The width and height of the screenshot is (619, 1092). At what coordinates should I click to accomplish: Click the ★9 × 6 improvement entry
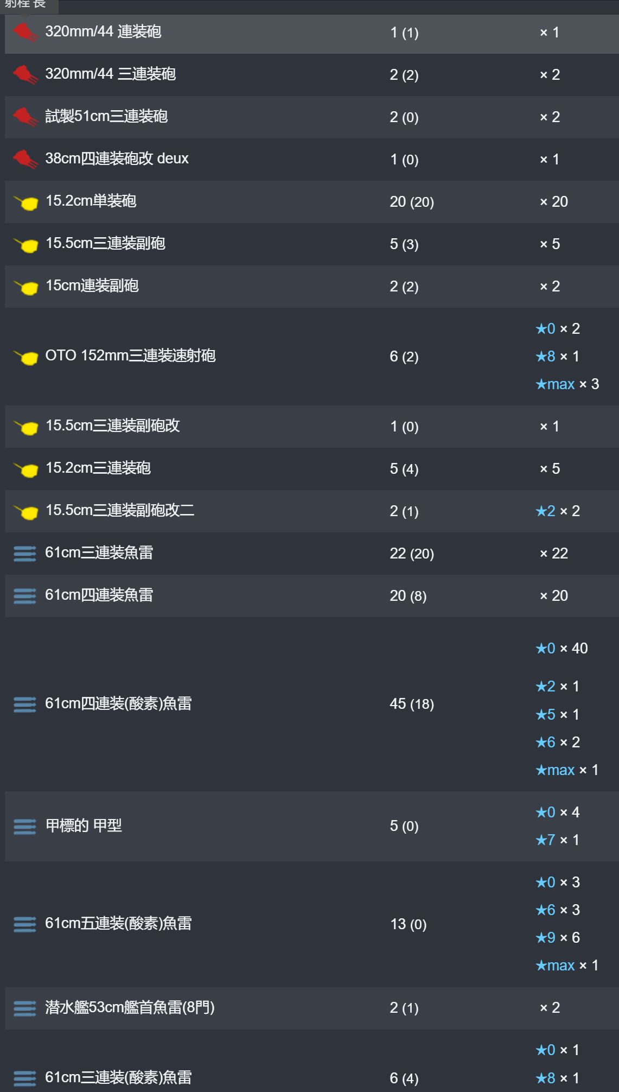[x=558, y=937]
